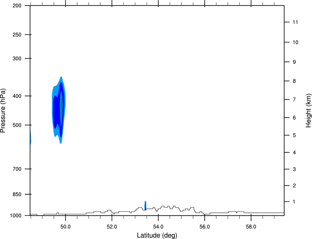
Task: Click the 700 pressure tick label
Action: (x=17, y=169)
